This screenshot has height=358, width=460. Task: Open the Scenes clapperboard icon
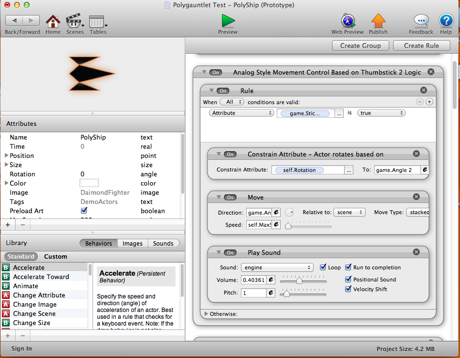tap(74, 21)
